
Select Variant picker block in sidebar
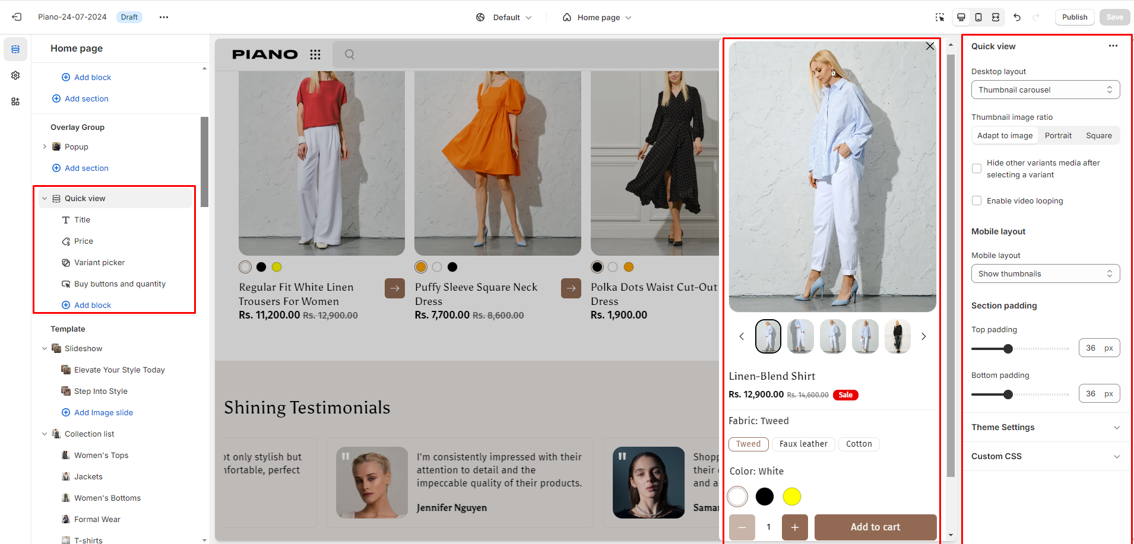[99, 262]
